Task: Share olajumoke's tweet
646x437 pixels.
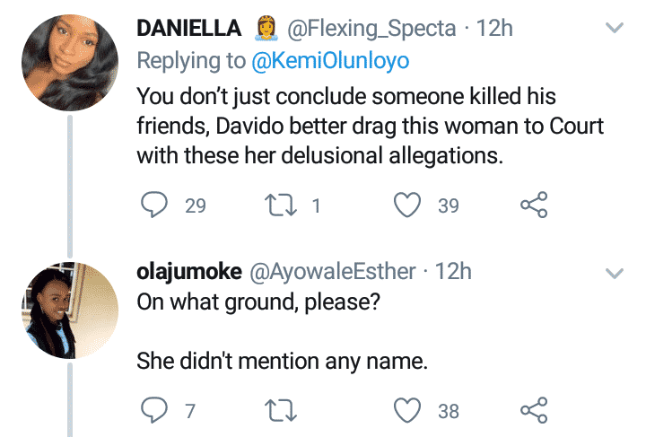Action: tap(534, 410)
